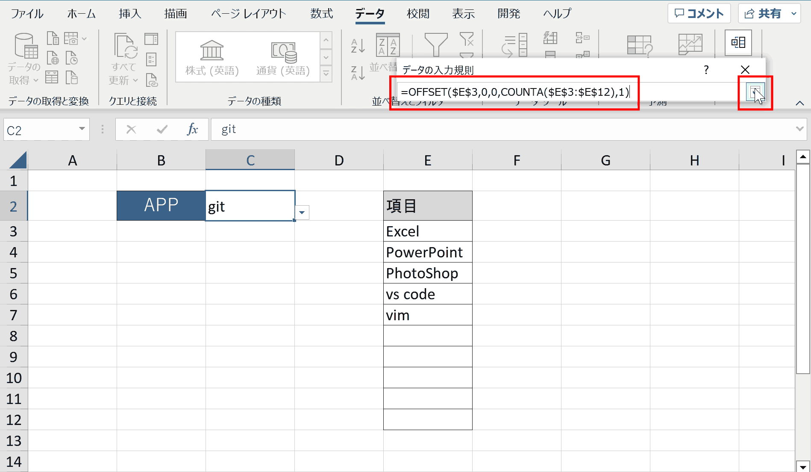Click the Select All corner triangle
Image resolution: width=811 pixels, height=472 pixels.
pos(18,160)
